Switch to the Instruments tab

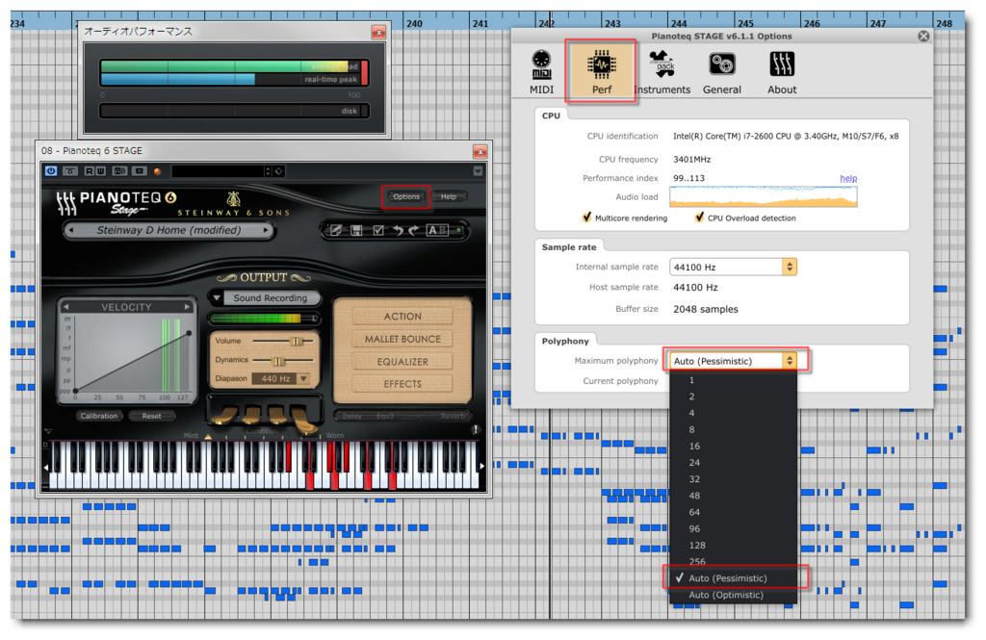click(662, 71)
